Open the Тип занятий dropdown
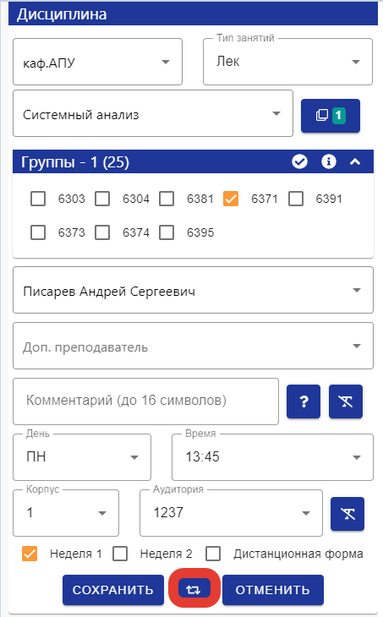Image resolution: width=383 pixels, height=617 pixels. point(287,62)
